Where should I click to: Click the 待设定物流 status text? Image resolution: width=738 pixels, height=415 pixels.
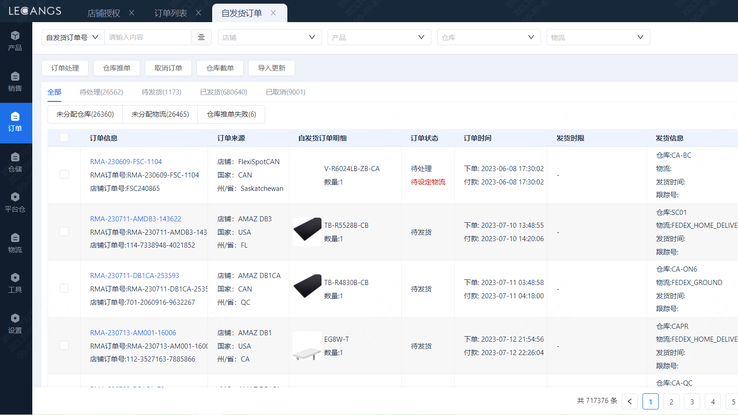pos(428,182)
